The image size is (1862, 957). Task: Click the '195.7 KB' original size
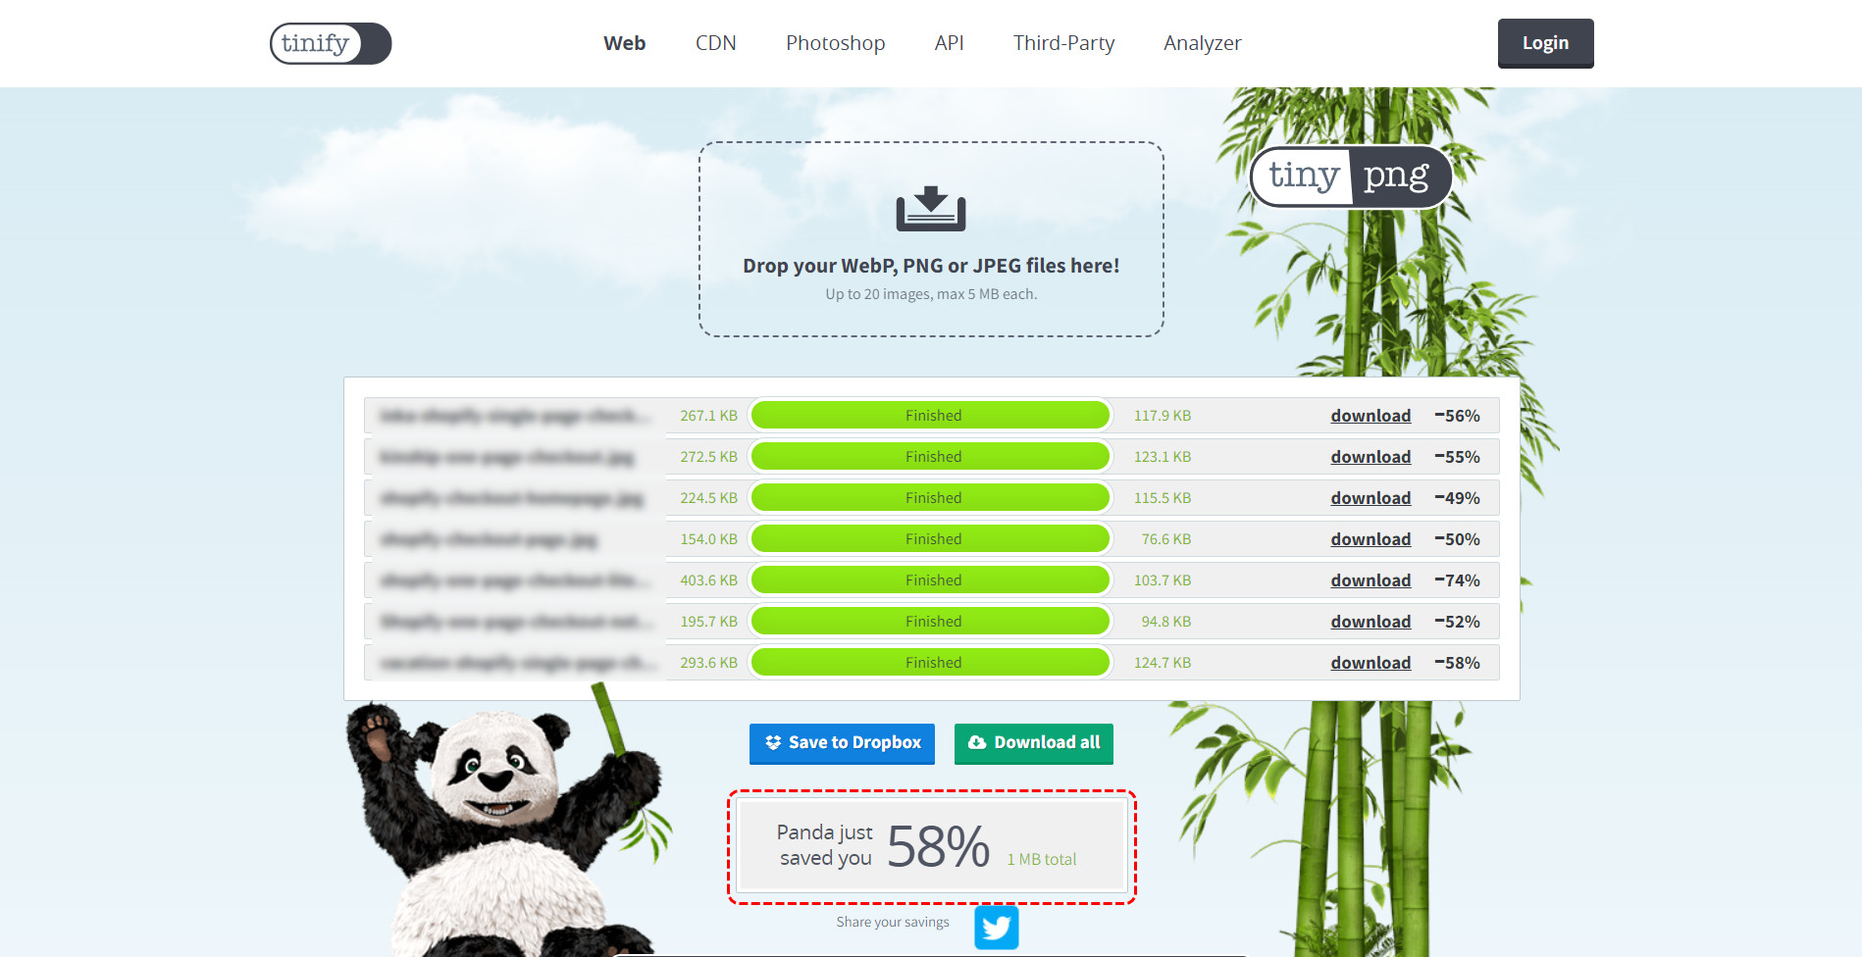(x=708, y=622)
